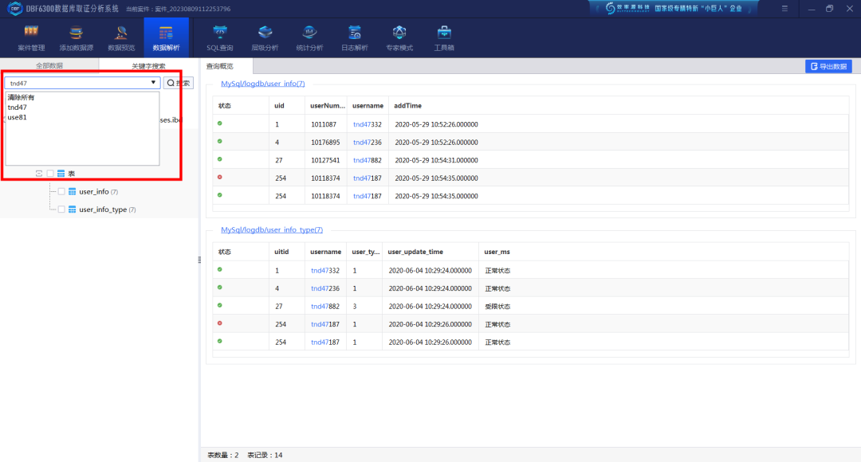This screenshot has height=462, width=861.
Task: Open 统计分析 statistics analysis
Action: [309, 38]
